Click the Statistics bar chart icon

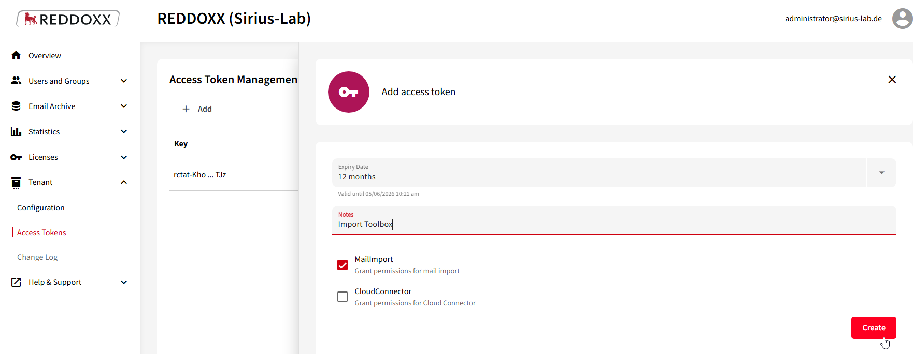[x=16, y=131]
